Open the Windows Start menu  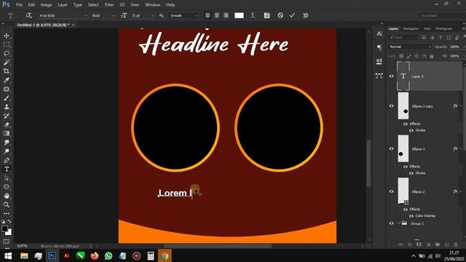click(8, 255)
